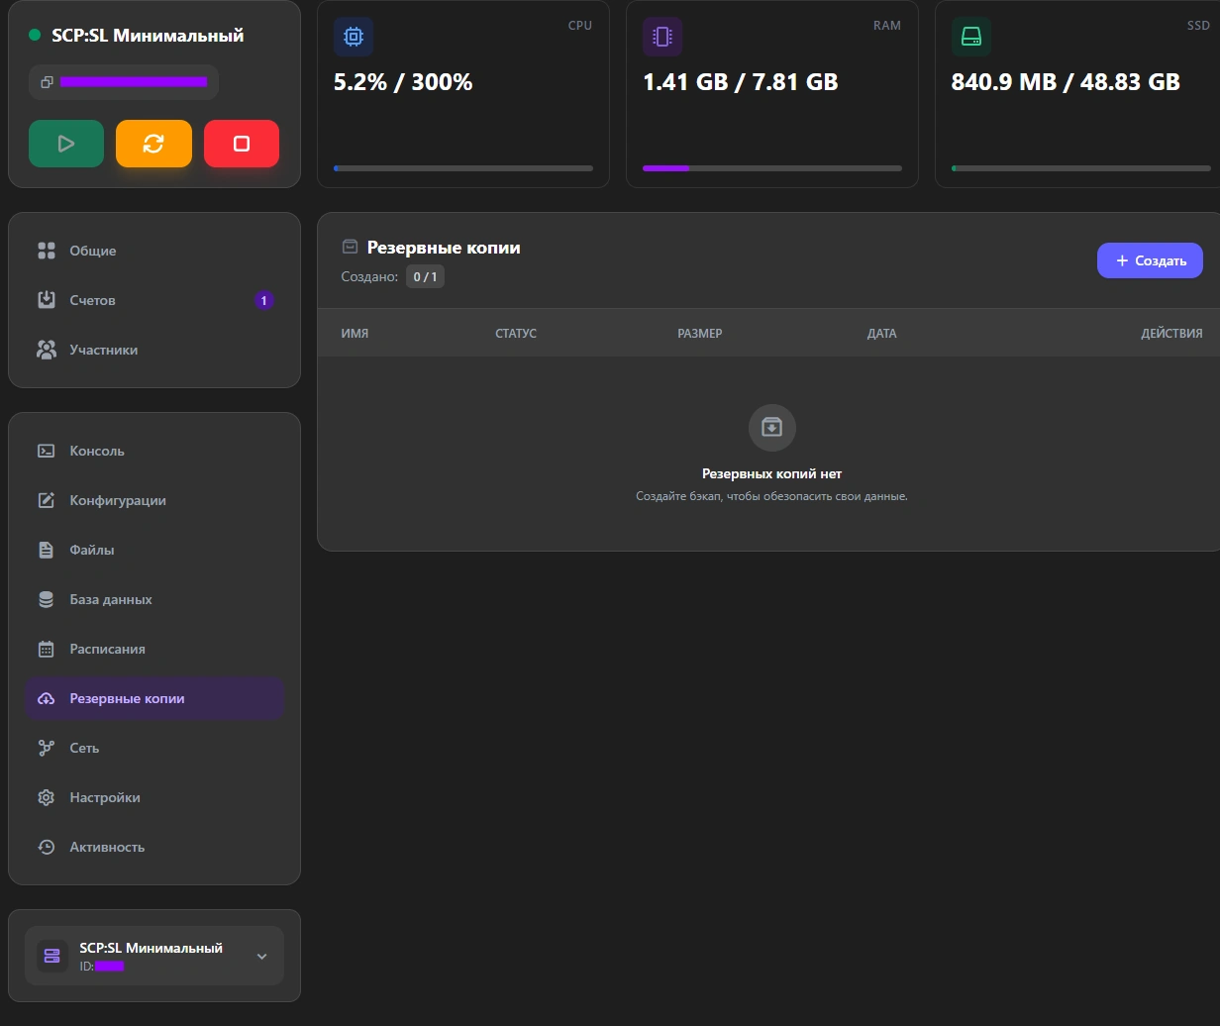The height and width of the screenshot is (1026, 1220).
Task: Click the Резервные копии cloud icon in the sidebar
Action: (47, 698)
